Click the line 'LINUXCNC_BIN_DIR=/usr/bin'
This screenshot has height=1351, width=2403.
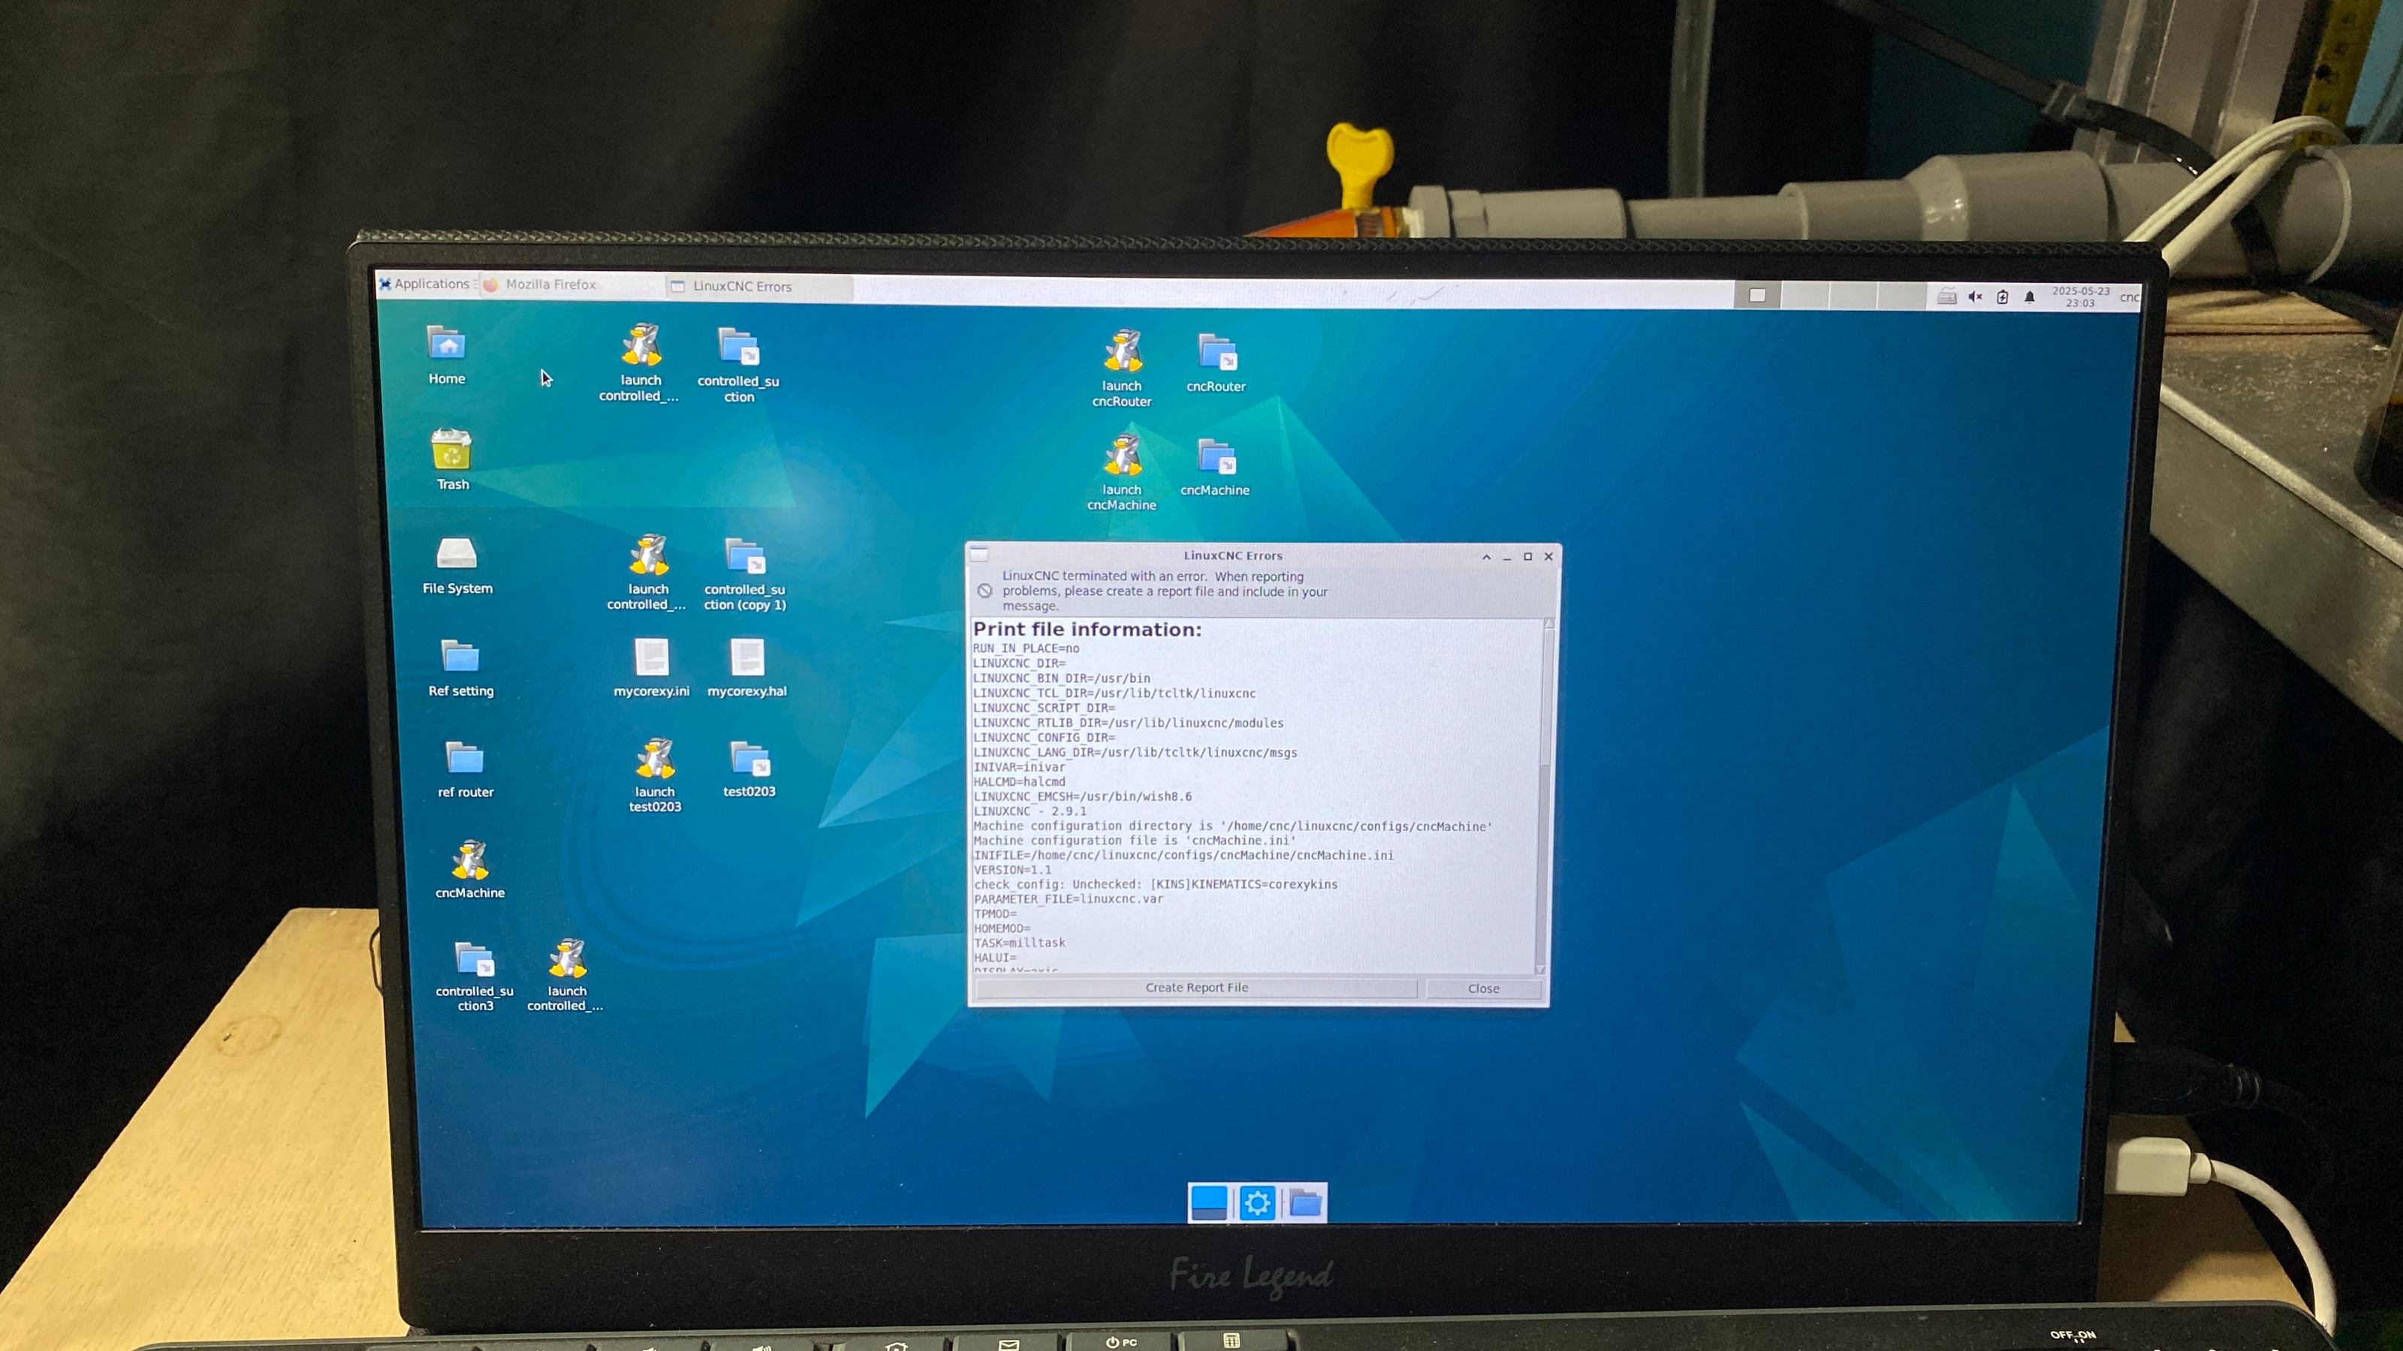[x=1062, y=678]
